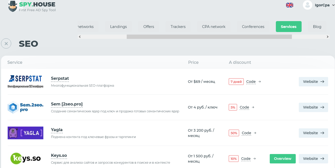Image resolution: width=335 pixels, height=168 pixels.
Task: Open the Keys.so Overview button
Action: (x=283, y=159)
